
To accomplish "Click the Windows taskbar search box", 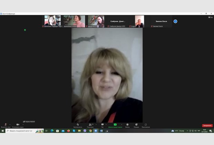I will (25, 131).
